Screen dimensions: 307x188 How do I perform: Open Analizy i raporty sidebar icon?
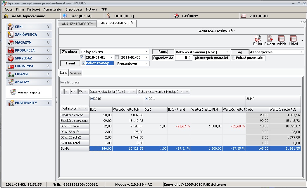coord(13,92)
